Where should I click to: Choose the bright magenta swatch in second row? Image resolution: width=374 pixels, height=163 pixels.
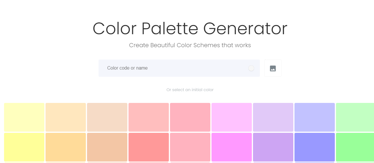[232, 147]
